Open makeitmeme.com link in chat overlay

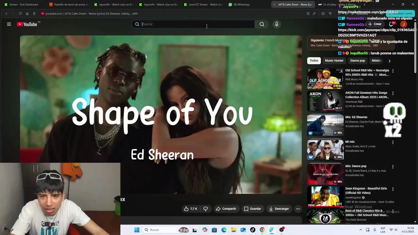click(368, 12)
